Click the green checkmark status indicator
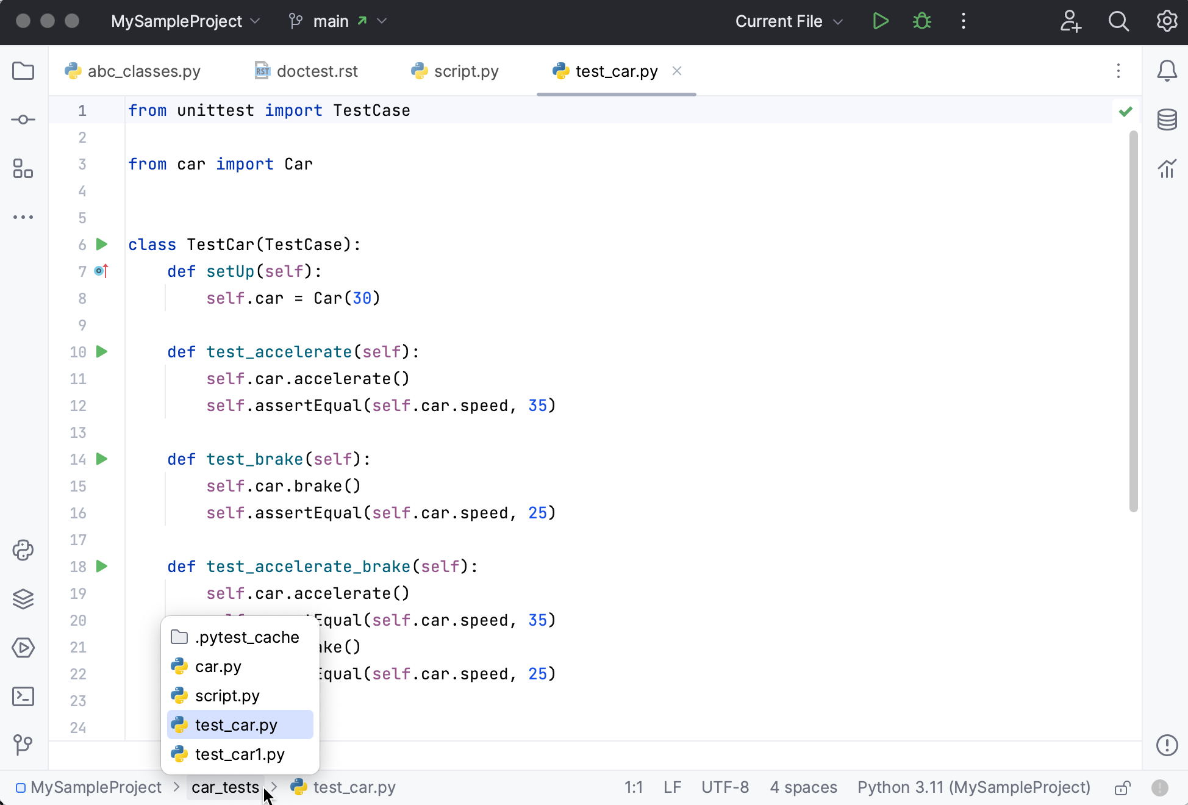This screenshot has width=1188, height=805. point(1125,112)
